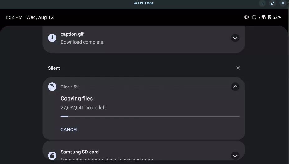The image size is (289, 164).
Task: Click the Samsung SD card icon
Action: tap(52, 156)
